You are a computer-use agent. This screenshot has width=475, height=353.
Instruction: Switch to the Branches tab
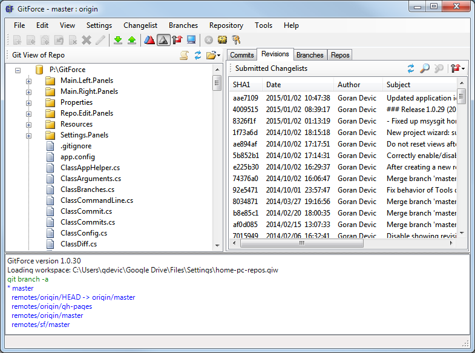(310, 55)
